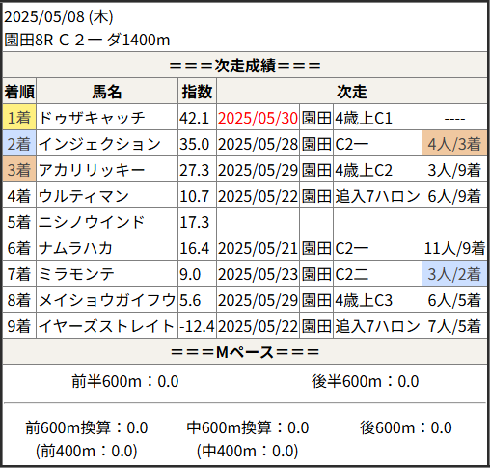Click the 指数 column header

click(x=197, y=92)
